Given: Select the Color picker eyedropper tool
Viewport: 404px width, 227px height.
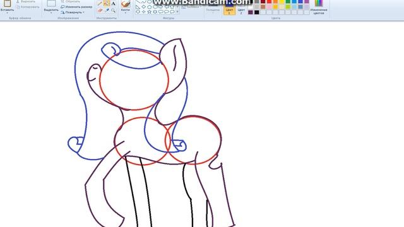Looking at the screenshot, I should [x=107, y=10].
